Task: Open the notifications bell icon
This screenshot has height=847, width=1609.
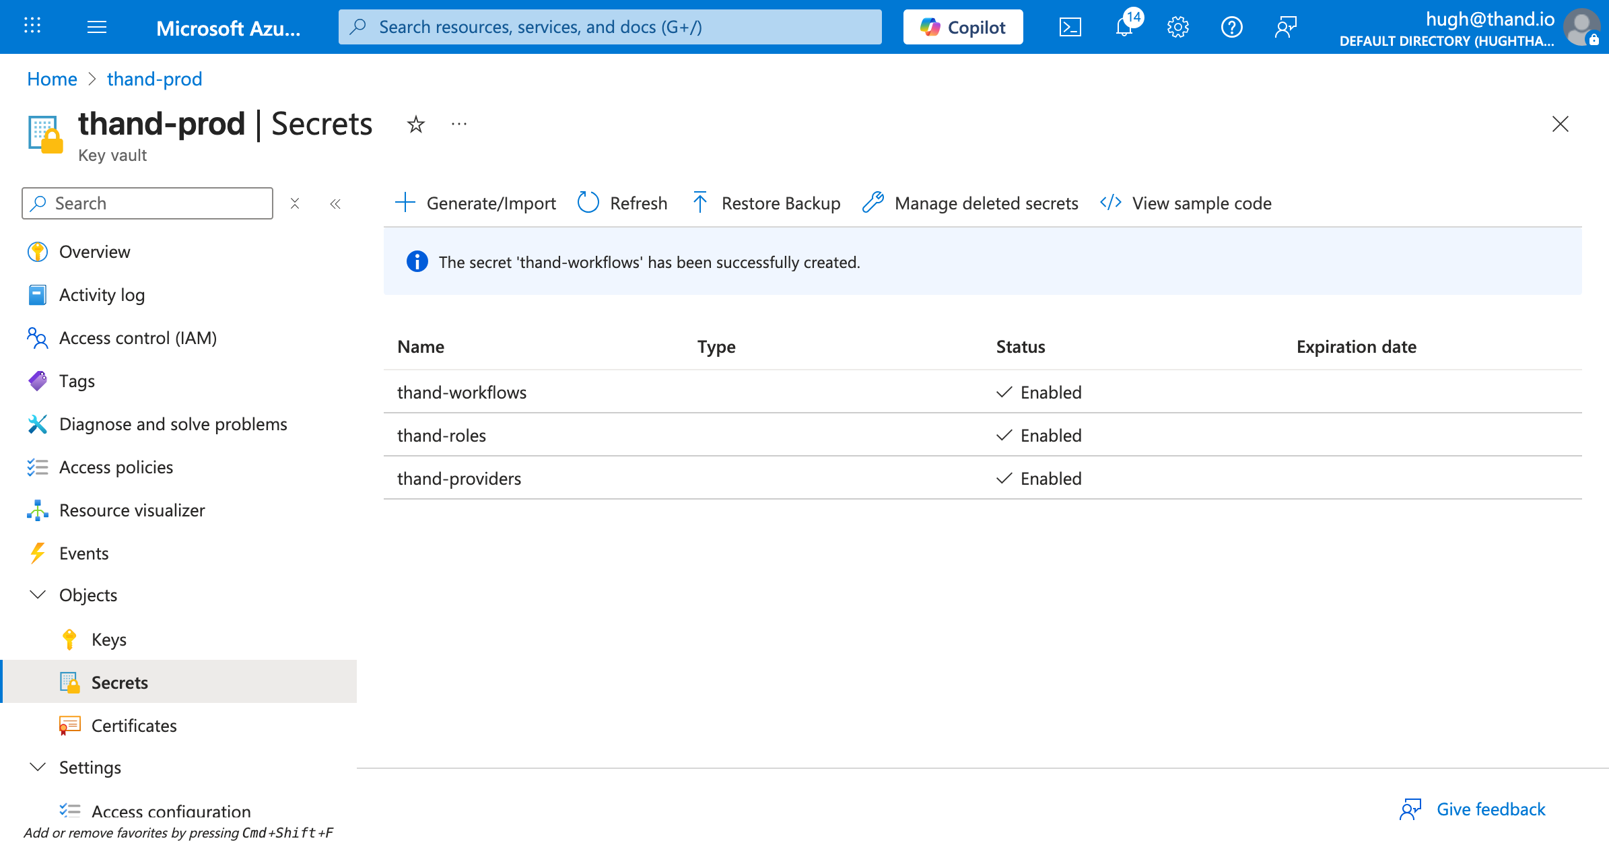Action: (x=1124, y=27)
